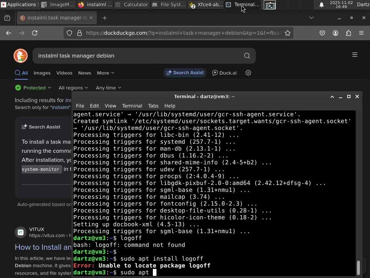
Task: Switch to the Calculator taskbar entry
Action: pyautogui.click(x=132, y=4)
